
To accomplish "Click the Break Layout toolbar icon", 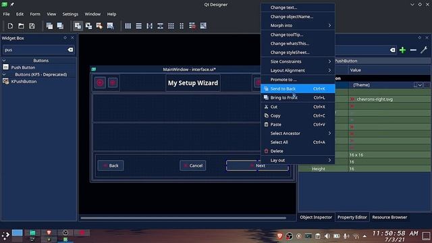I will click(x=192, y=26).
